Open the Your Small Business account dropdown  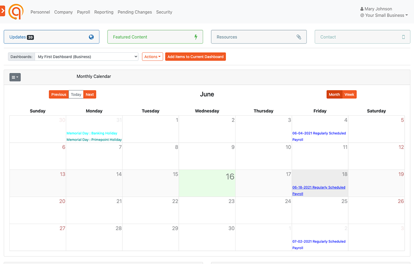tap(384, 15)
